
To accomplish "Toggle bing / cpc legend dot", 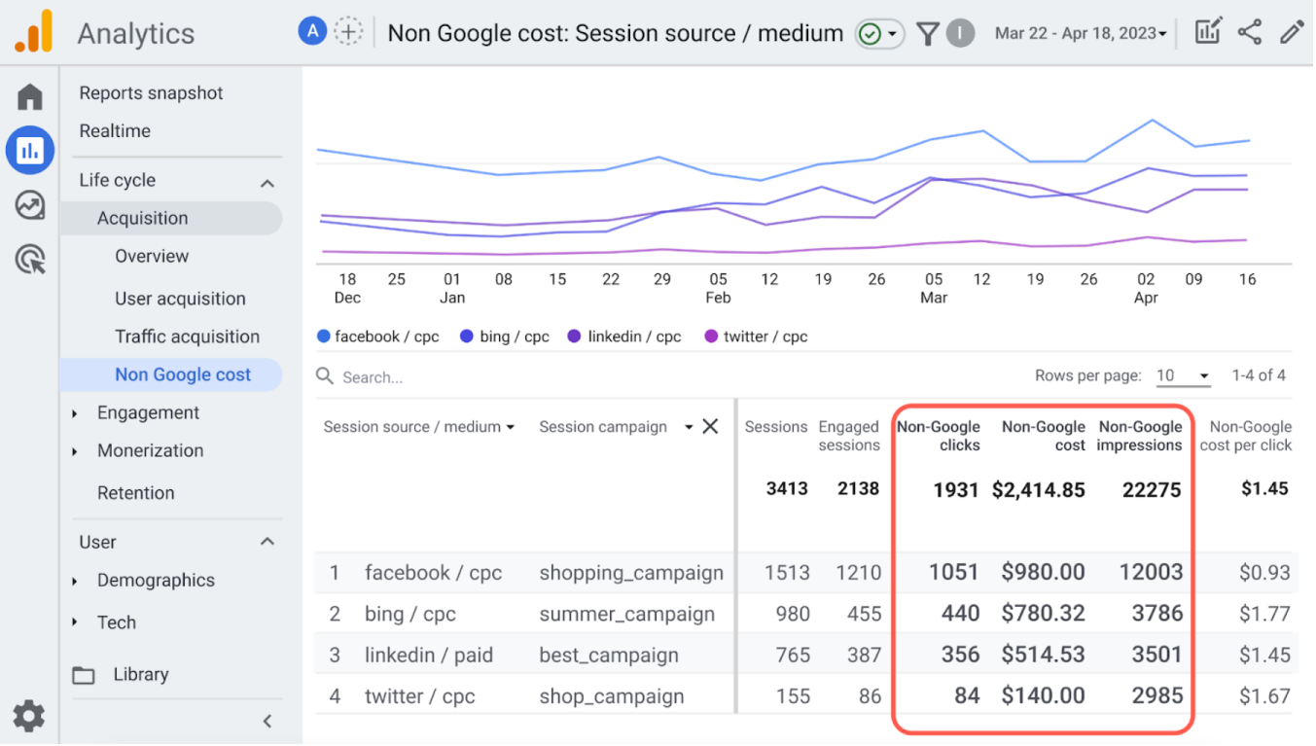I will pos(467,337).
